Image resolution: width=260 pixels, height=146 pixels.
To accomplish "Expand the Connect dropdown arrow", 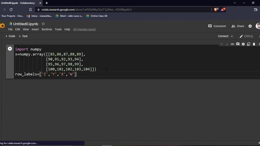I will point(232,36).
